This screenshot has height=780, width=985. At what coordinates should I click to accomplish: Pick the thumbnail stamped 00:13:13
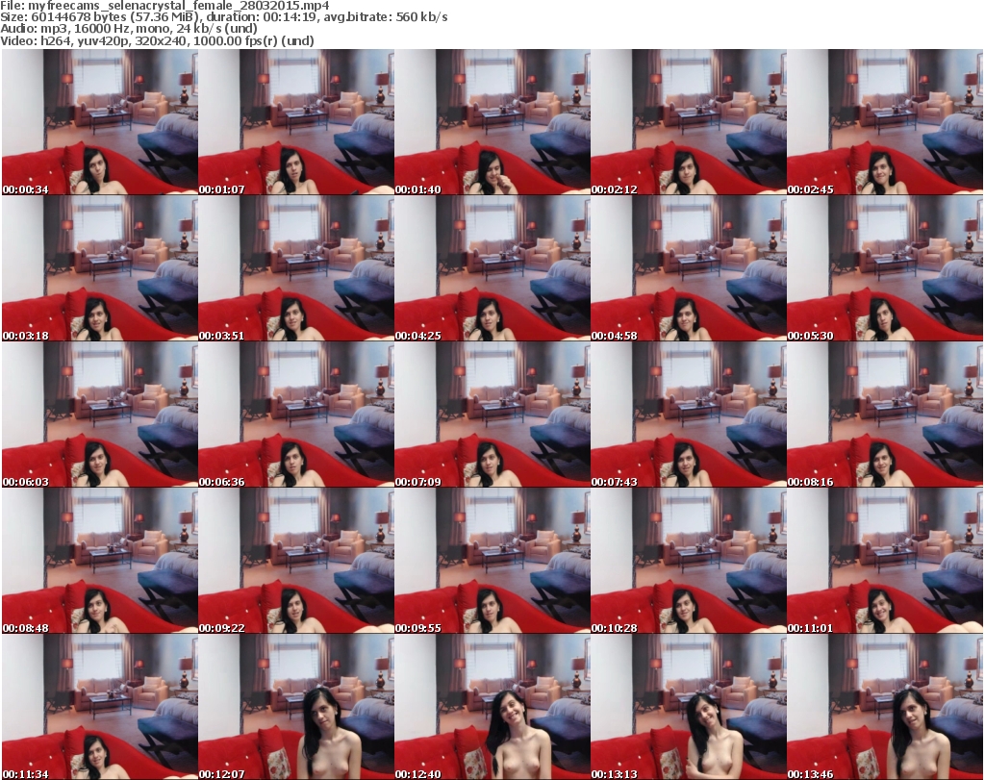click(x=689, y=707)
